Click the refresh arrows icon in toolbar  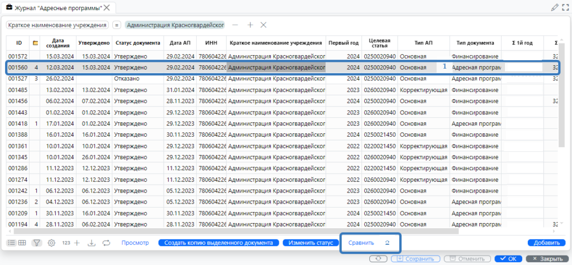coord(106,243)
